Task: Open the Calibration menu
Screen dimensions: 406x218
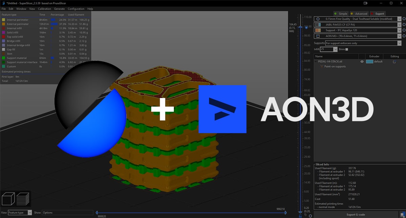Action: tap(44, 9)
